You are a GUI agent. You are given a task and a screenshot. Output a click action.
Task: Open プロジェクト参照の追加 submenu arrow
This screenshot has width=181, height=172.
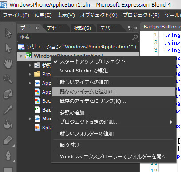coord(171,122)
